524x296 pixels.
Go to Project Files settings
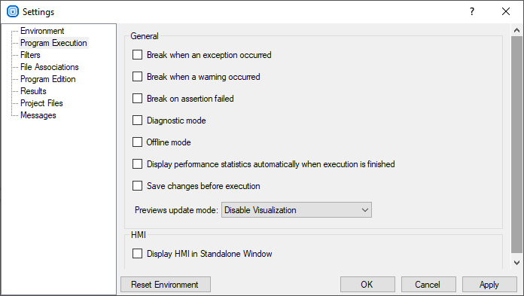[41, 103]
